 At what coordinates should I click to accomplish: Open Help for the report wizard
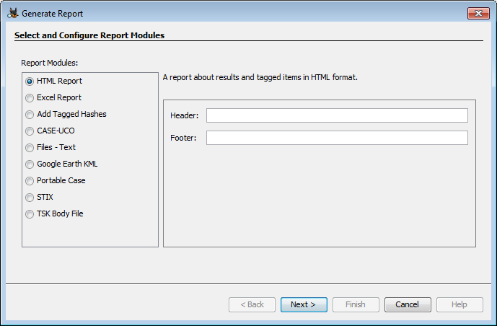(459, 304)
